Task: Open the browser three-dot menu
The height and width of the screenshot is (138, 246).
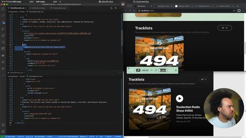Action: [243, 11]
